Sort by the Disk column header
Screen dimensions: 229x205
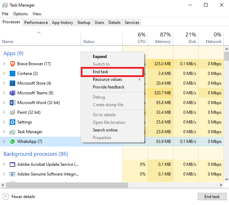coord(186,38)
